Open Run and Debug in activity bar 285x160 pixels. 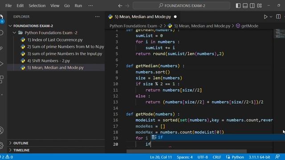pyautogui.click(x=1, y=64)
